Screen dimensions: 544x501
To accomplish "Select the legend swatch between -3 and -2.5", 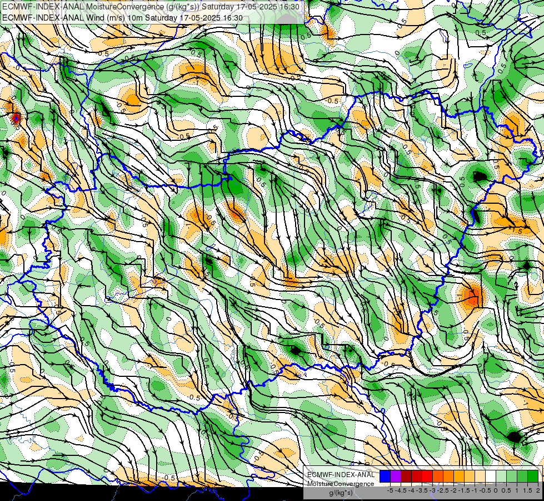I will [x=438, y=476].
